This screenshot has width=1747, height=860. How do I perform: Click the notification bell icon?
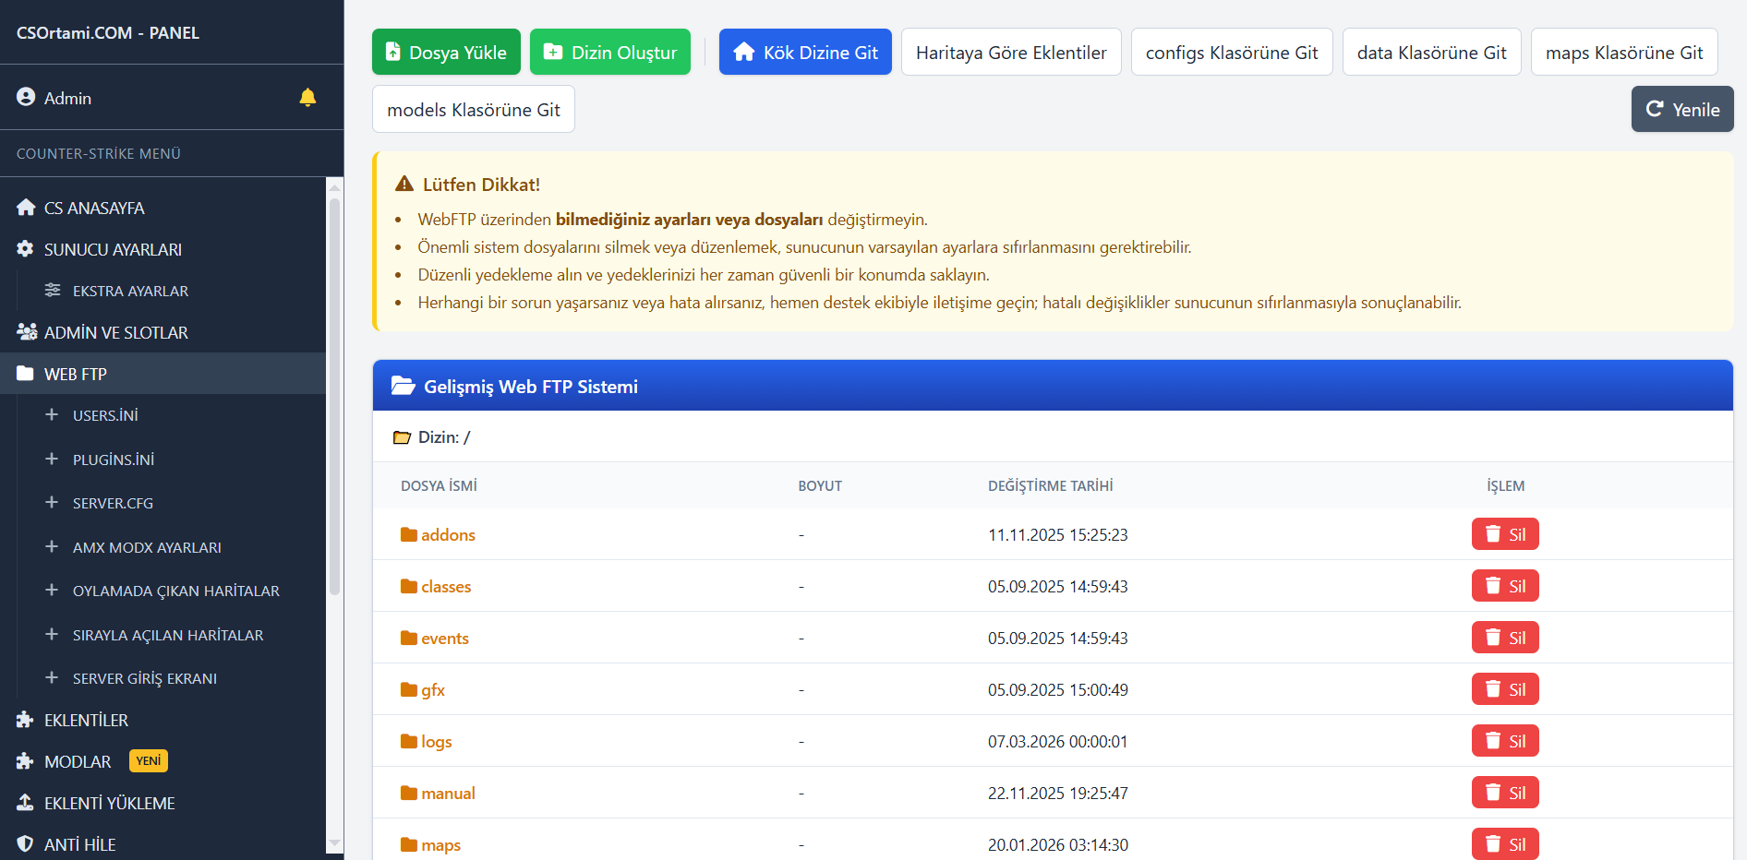[307, 98]
